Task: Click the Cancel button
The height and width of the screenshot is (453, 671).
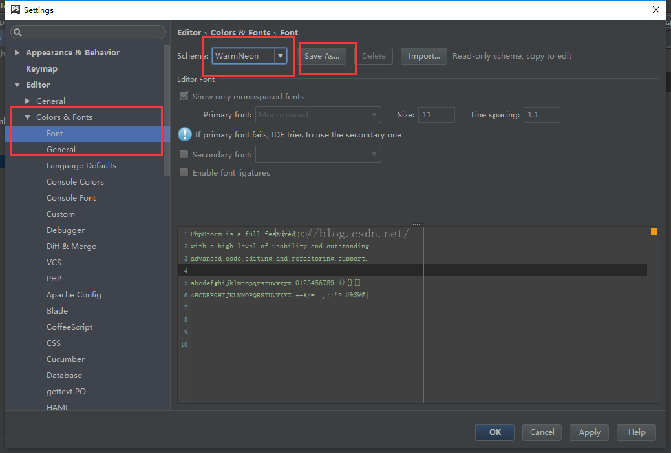Action: [x=542, y=432]
